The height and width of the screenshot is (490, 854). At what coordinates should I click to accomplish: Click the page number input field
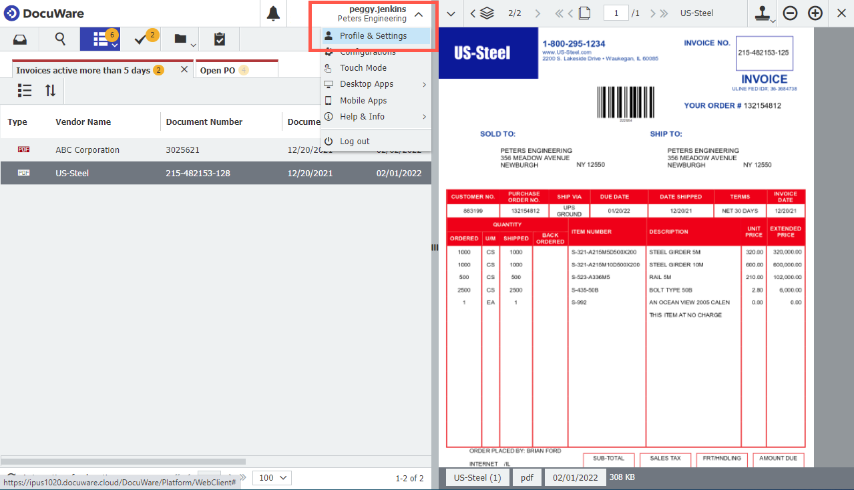[x=615, y=12]
